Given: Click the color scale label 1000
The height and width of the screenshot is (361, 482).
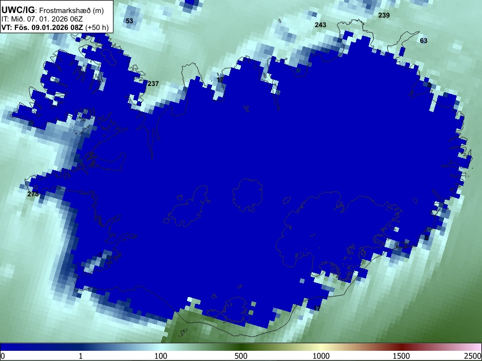Looking at the screenshot, I should [x=321, y=356].
